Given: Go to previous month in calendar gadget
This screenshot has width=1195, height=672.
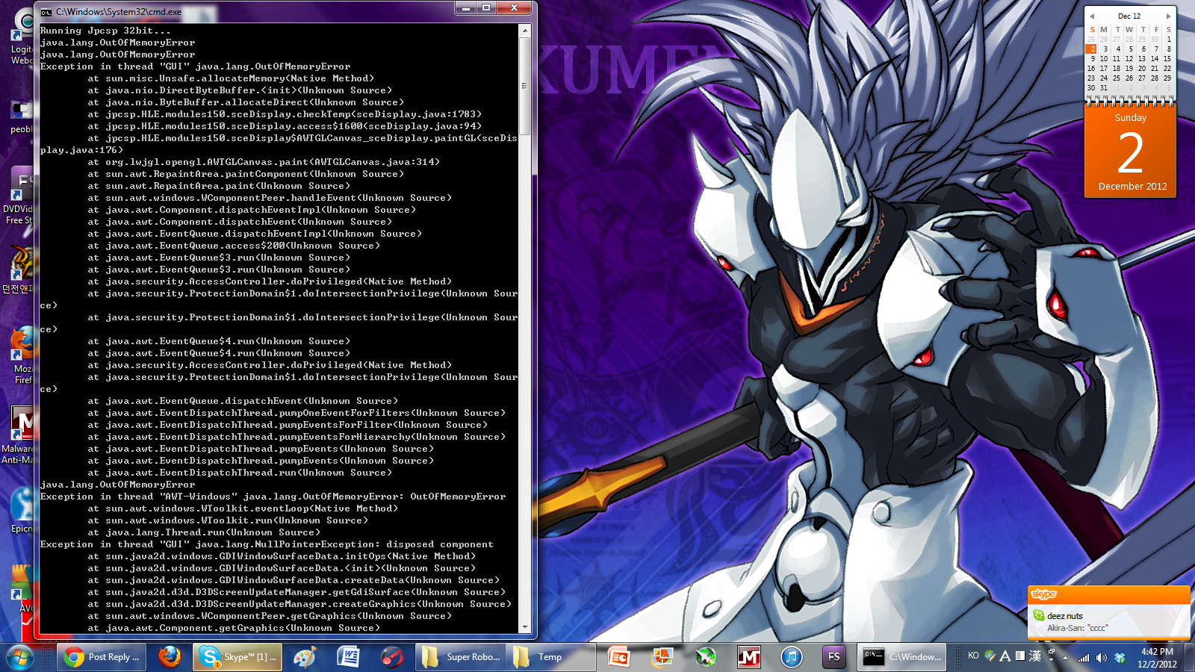Looking at the screenshot, I should tap(1092, 16).
